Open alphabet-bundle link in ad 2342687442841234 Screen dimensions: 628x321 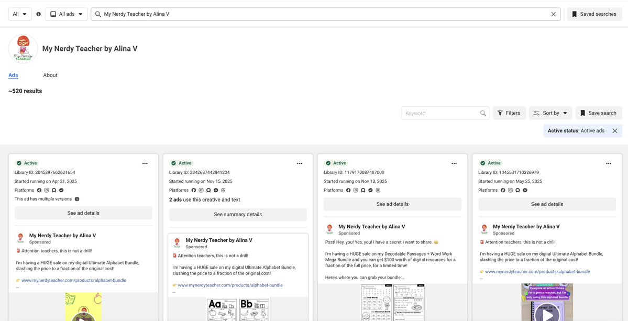[x=230, y=285]
